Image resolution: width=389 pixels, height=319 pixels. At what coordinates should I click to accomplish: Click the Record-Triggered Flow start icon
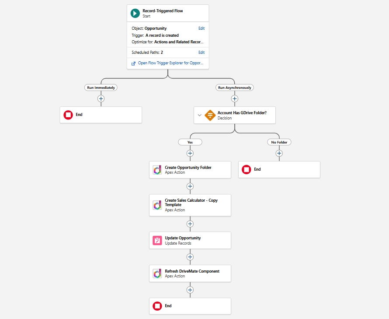(135, 13)
